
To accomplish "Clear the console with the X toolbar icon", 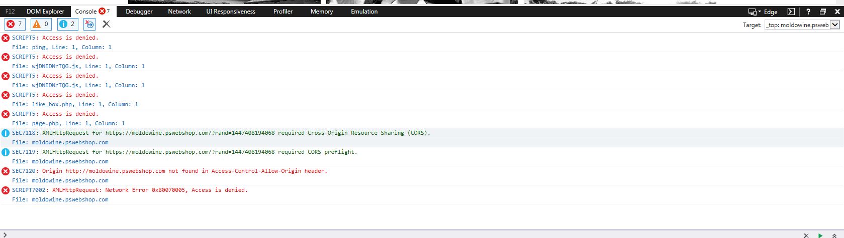I will point(106,24).
